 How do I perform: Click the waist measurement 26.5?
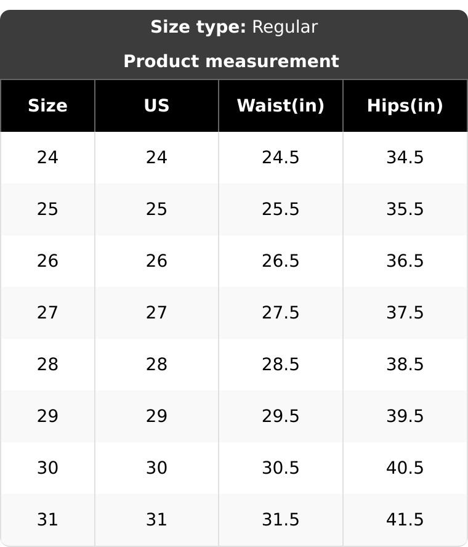280,261
